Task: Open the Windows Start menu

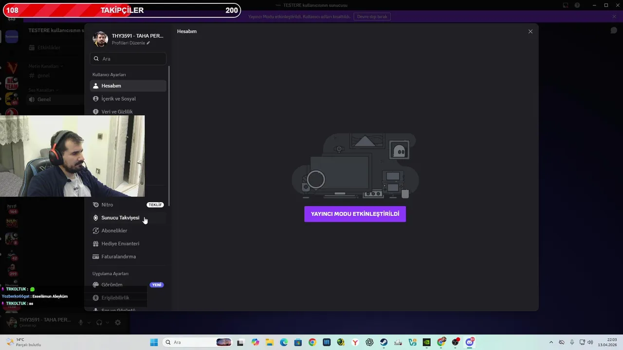Action: (x=154, y=342)
